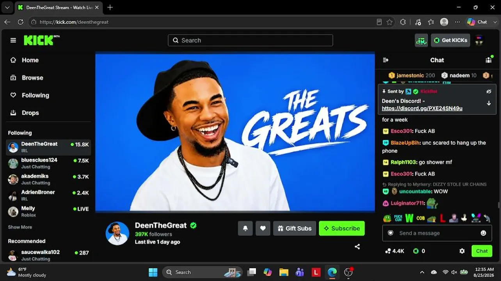Screen dimensions: 501x281
Task: Open the chat leaderboard icon
Action: click(489, 60)
